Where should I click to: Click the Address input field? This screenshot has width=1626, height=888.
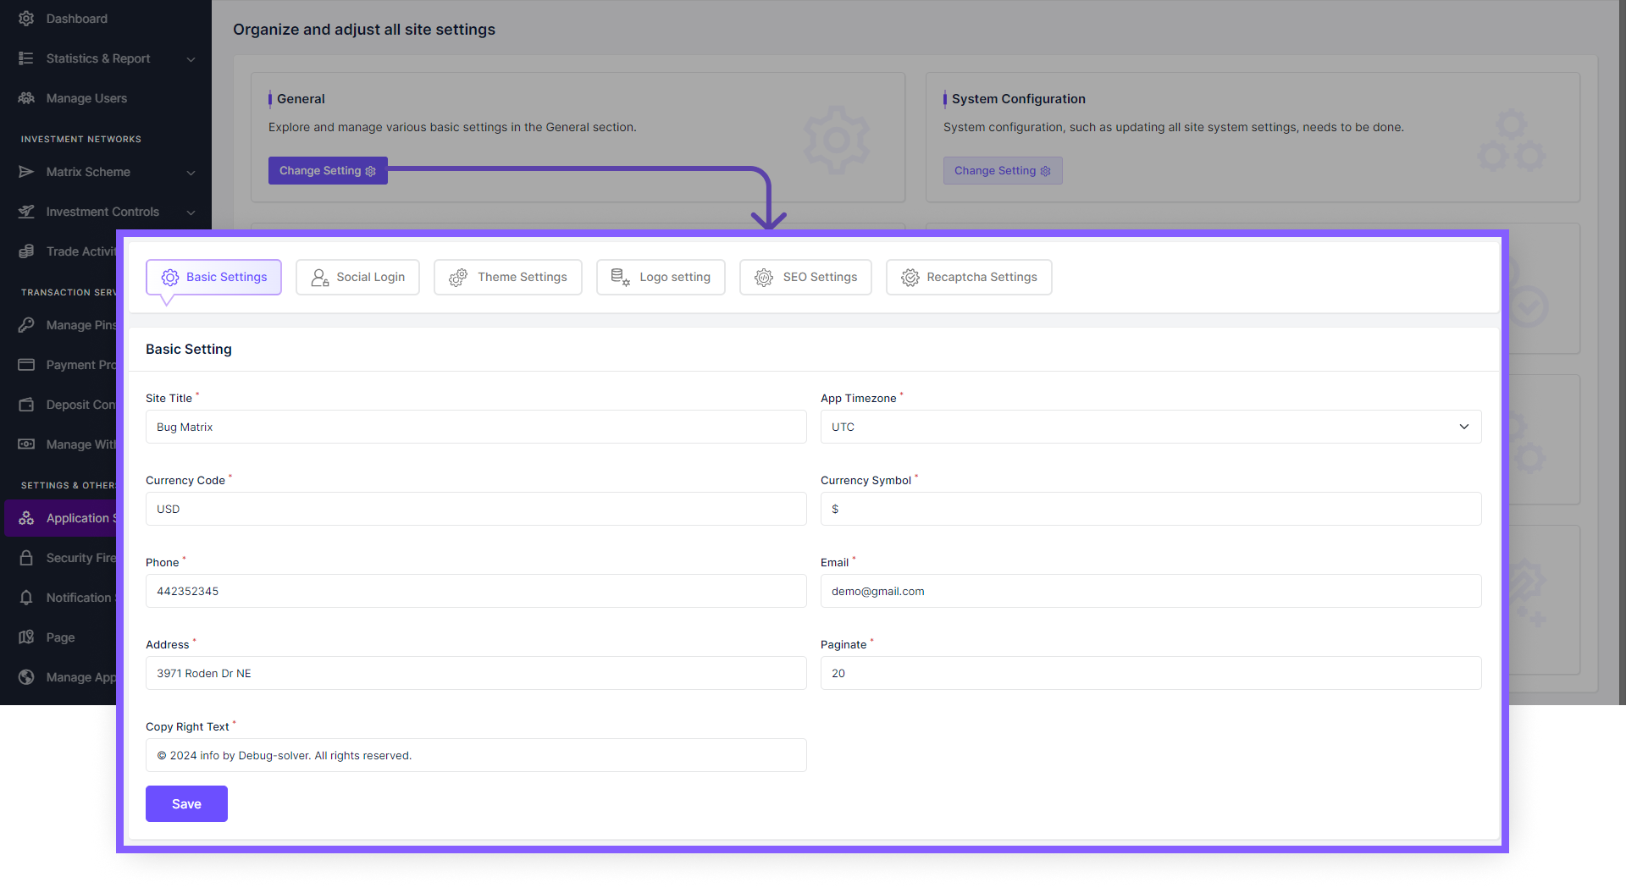click(476, 673)
